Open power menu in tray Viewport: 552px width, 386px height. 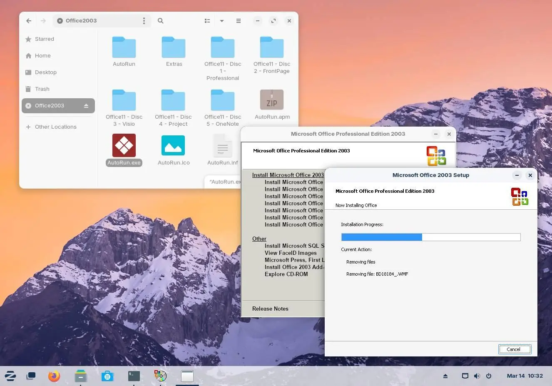coord(489,376)
